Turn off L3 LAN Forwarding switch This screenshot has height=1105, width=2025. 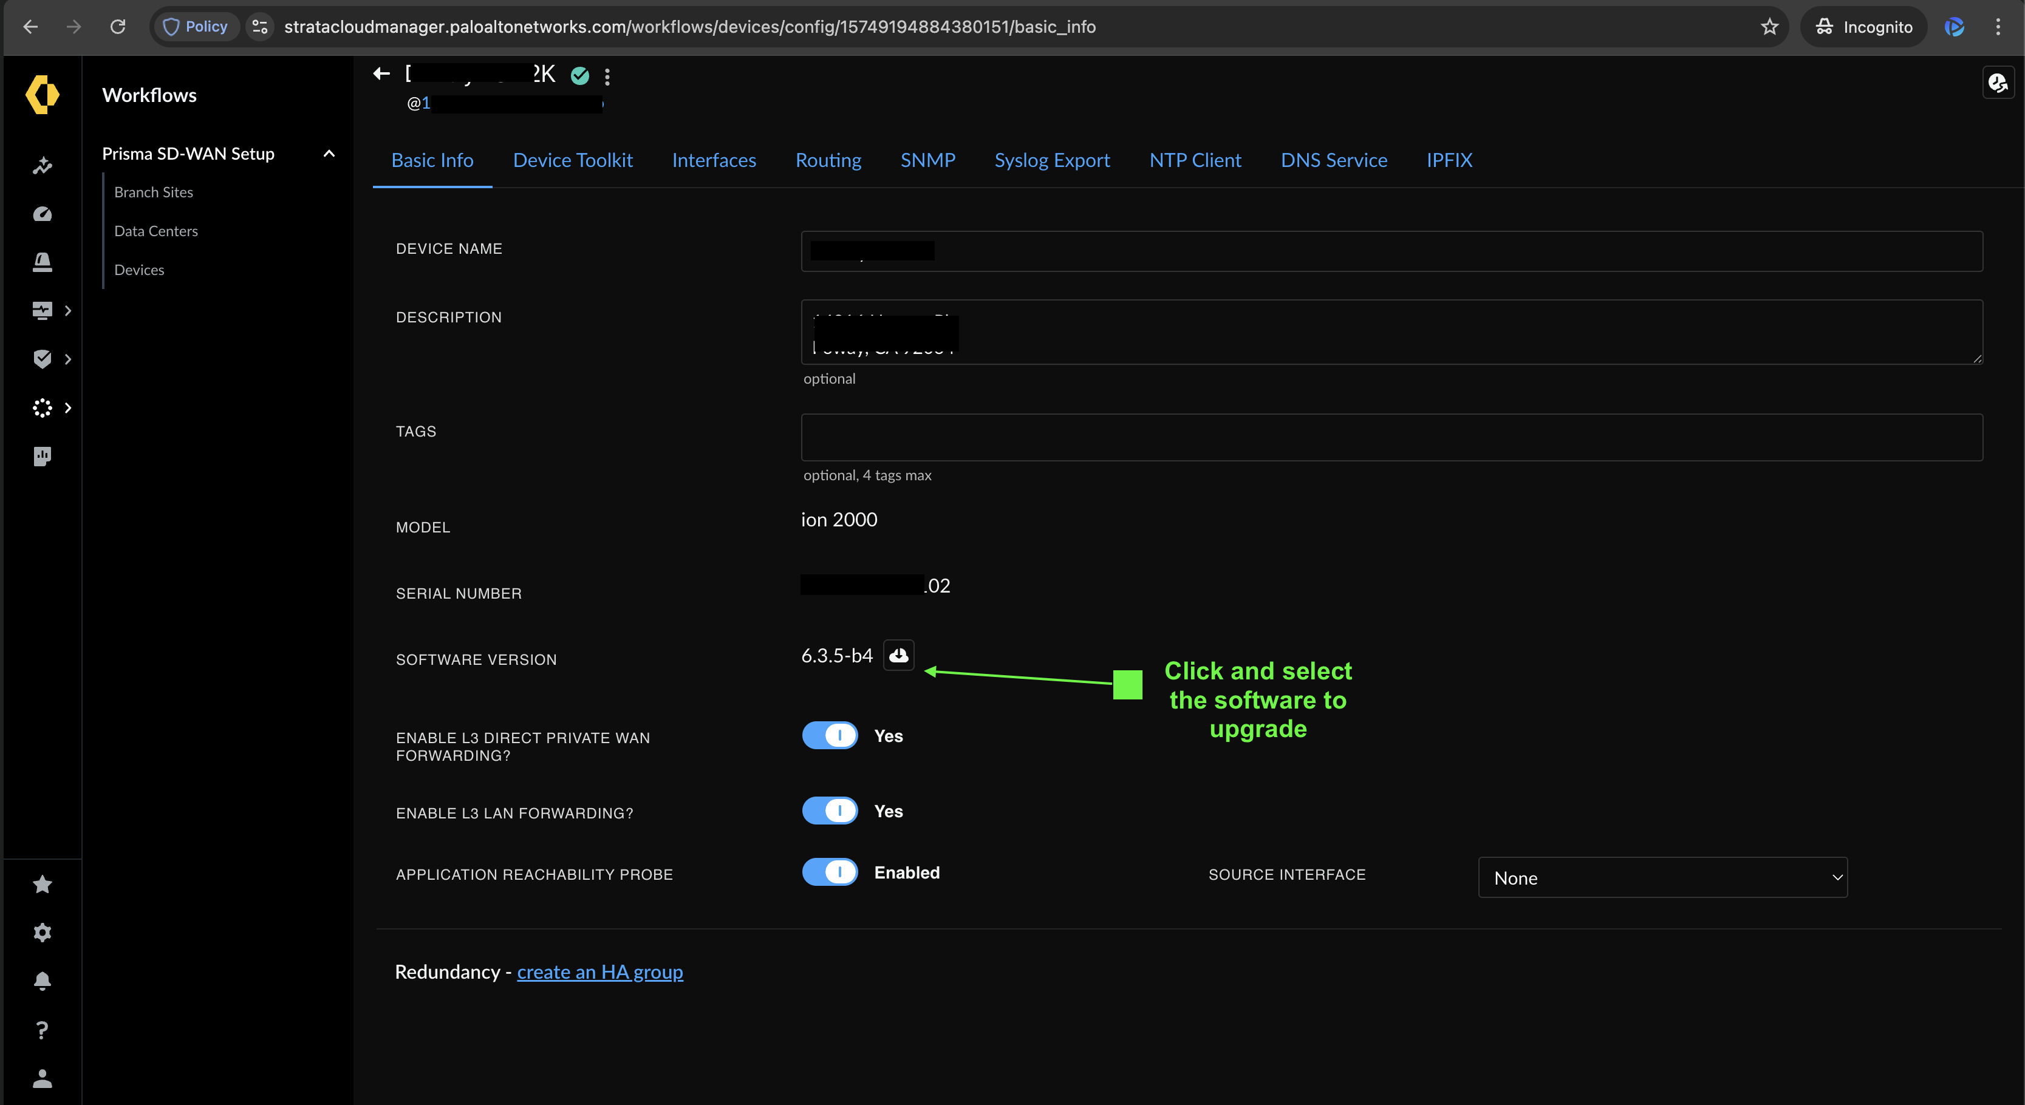829,811
